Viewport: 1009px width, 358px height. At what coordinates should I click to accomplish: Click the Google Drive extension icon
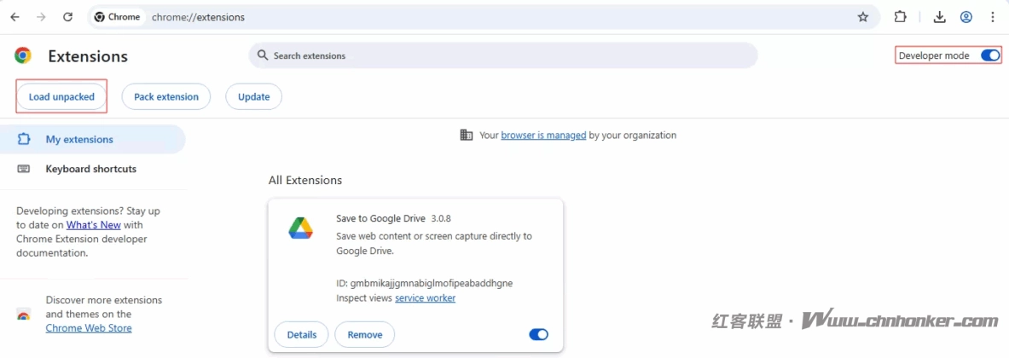click(300, 228)
